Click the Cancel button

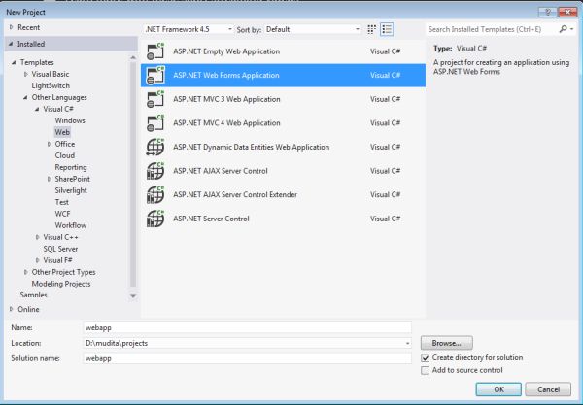point(548,389)
